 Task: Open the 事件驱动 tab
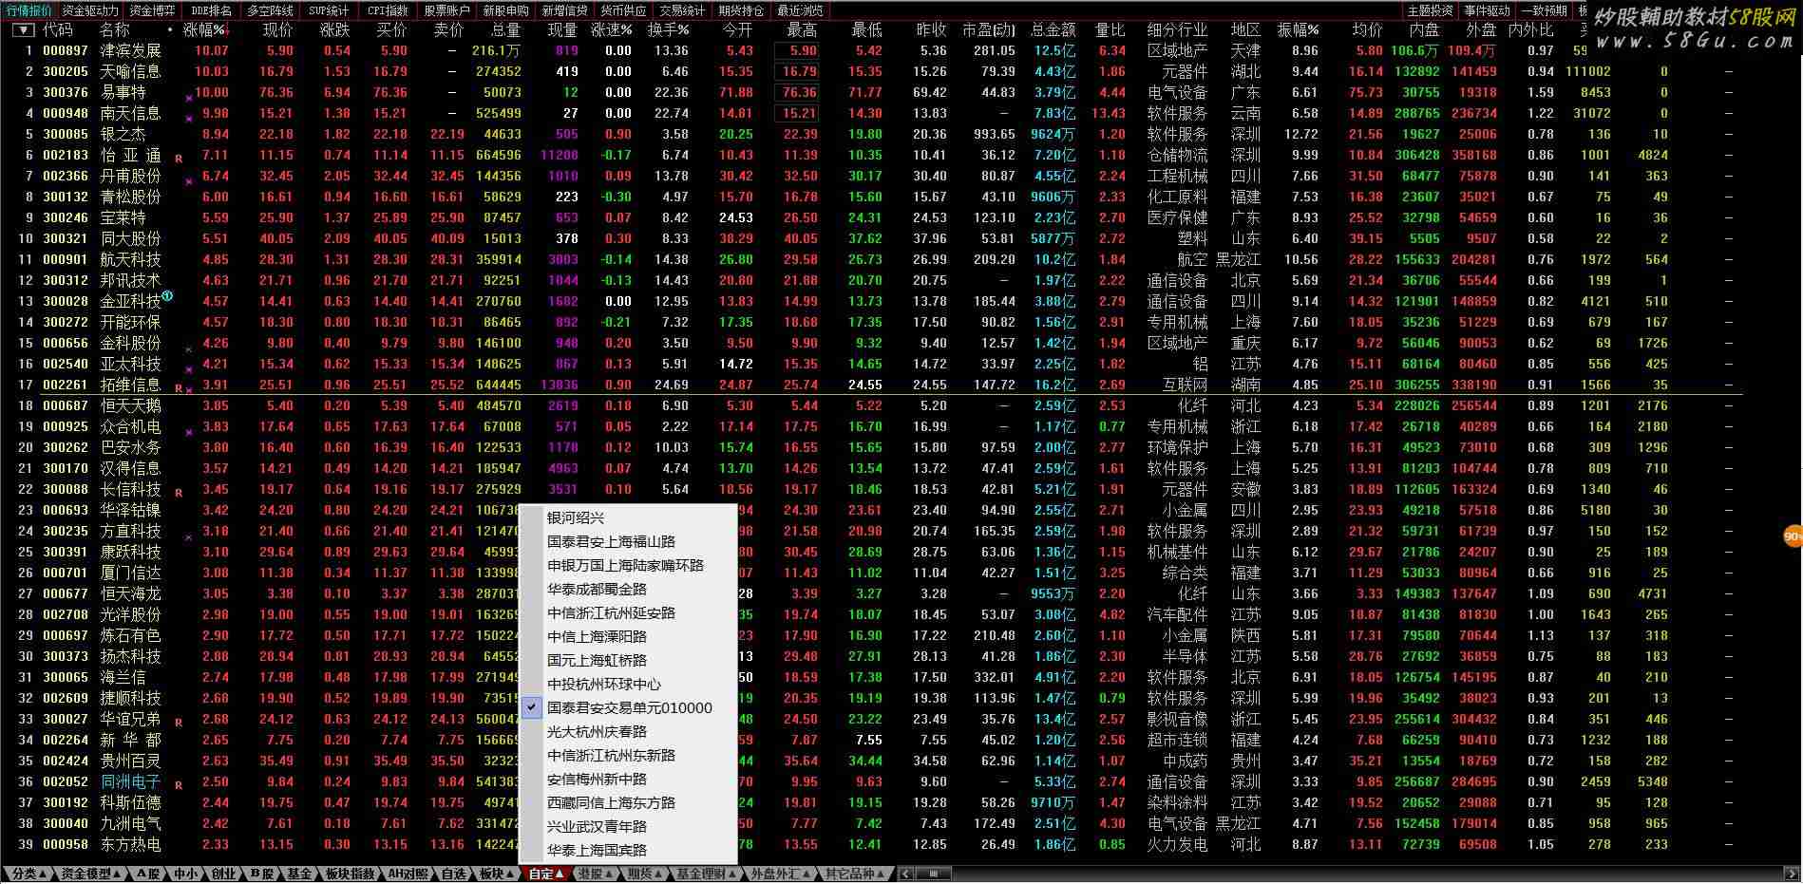(x=1487, y=10)
